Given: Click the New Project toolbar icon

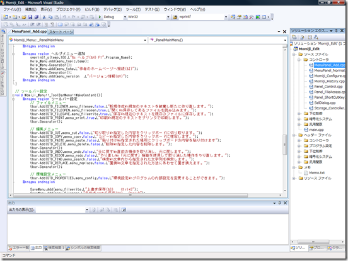Looking at the screenshot, I should (6, 17).
